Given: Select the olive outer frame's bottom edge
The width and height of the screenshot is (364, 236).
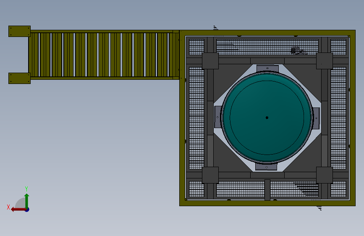Looking at the screenshot, I should point(267,203).
